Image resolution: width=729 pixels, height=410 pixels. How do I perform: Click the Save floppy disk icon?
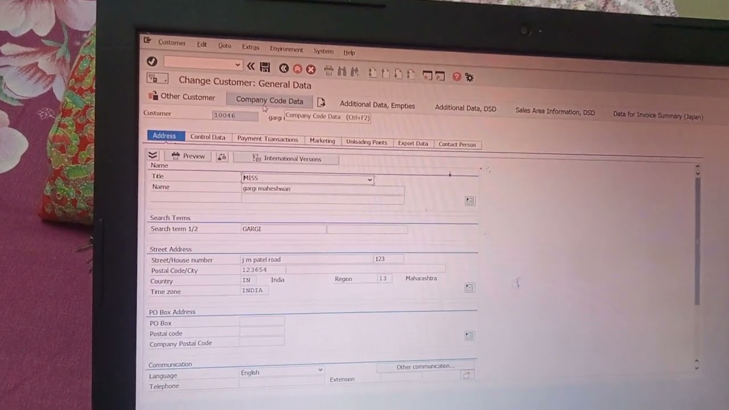(265, 67)
